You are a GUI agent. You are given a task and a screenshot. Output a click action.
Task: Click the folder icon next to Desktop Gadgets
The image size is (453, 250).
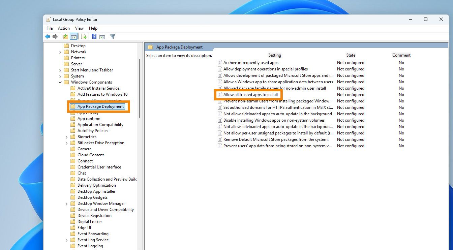pos(73,197)
